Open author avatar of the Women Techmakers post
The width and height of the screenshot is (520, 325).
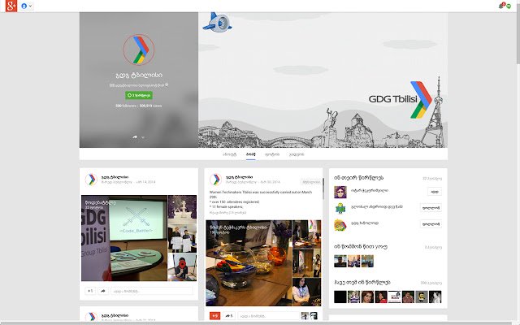(x=215, y=180)
